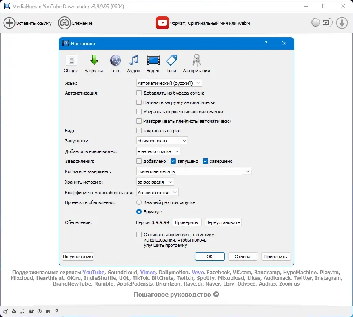Screen dimensions: 353x317
Task: Click the Проверить update button
Action: tap(186, 222)
